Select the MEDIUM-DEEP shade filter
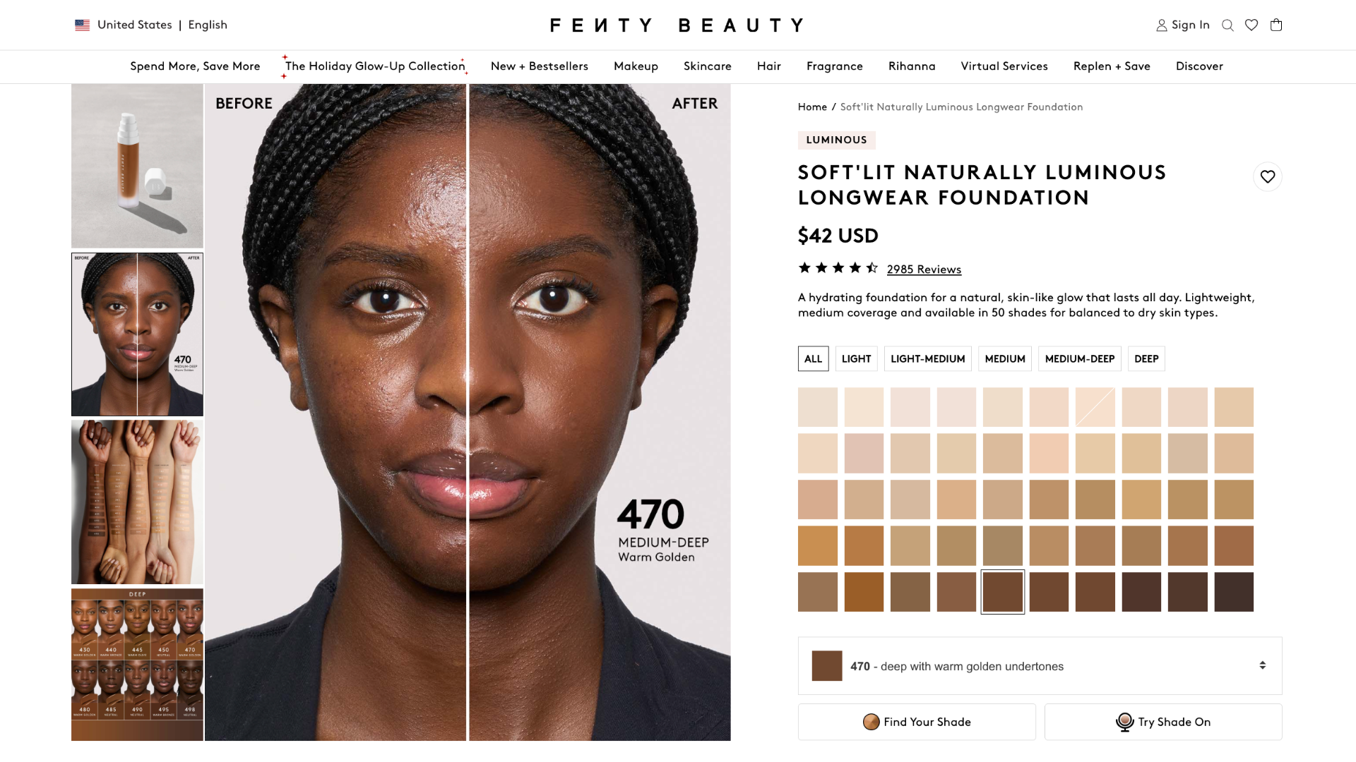 coord(1079,359)
